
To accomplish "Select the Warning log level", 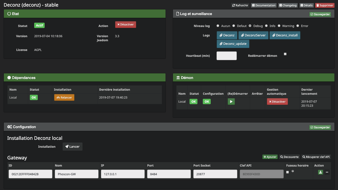I will pyautogui.click(x=279, y=26).
